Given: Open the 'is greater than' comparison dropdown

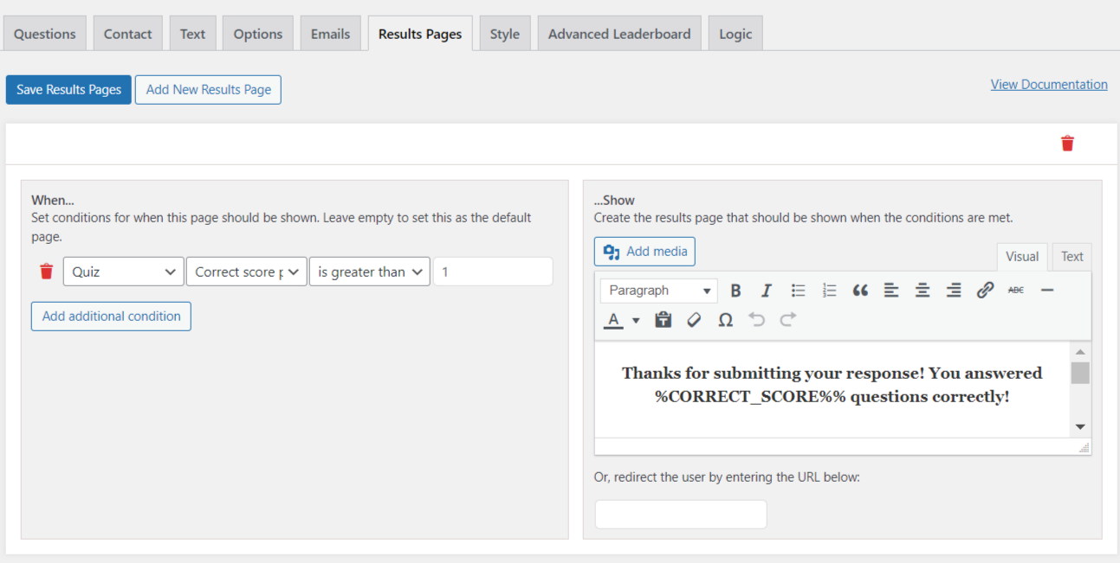Looking at the screenshot, I should (370, 271).
